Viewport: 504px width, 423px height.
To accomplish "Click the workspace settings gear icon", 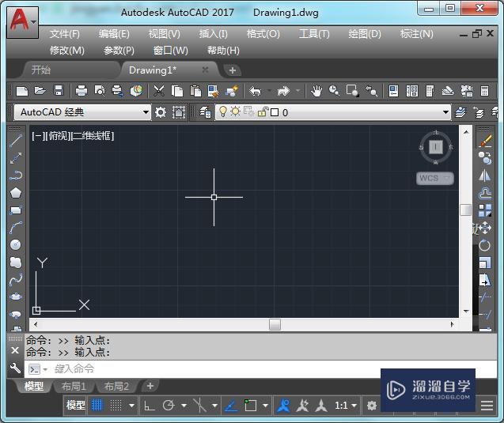I will tap(161, 112).
